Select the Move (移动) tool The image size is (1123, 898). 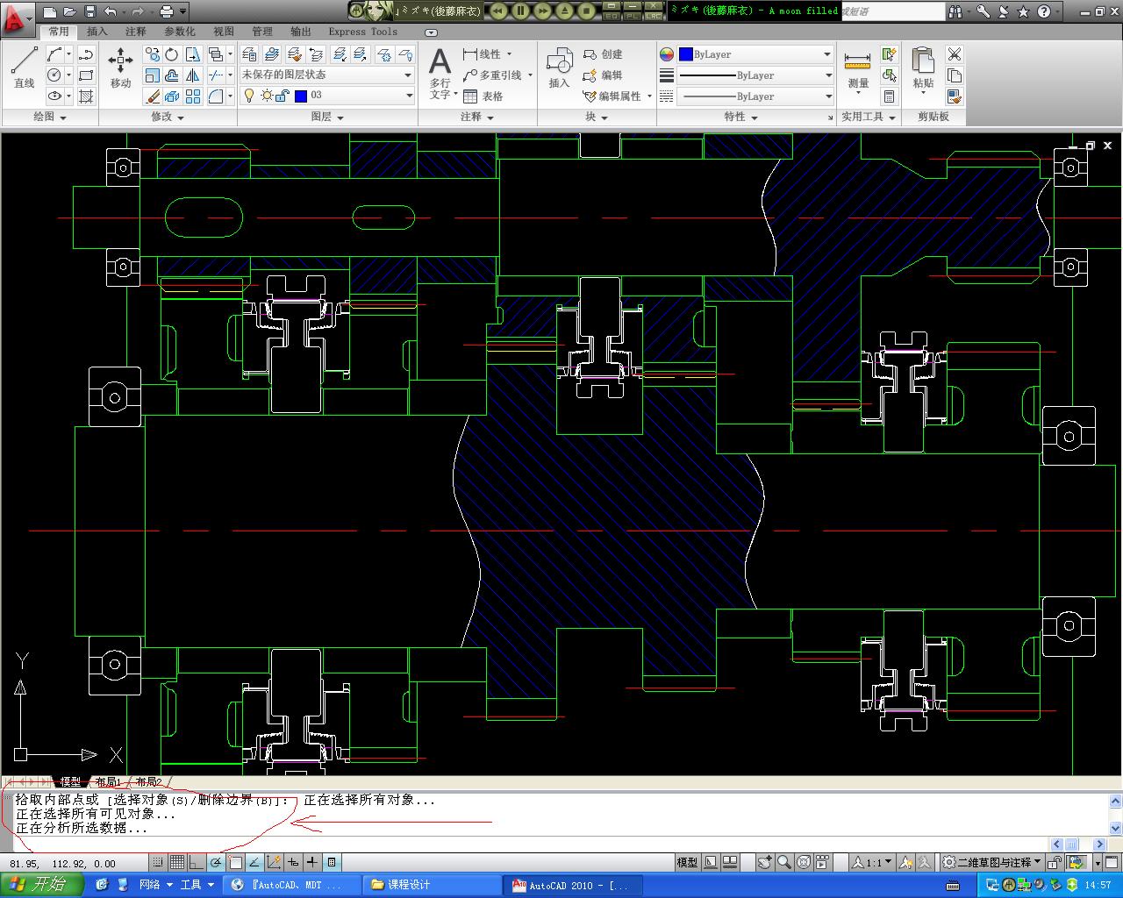point(120,68)
